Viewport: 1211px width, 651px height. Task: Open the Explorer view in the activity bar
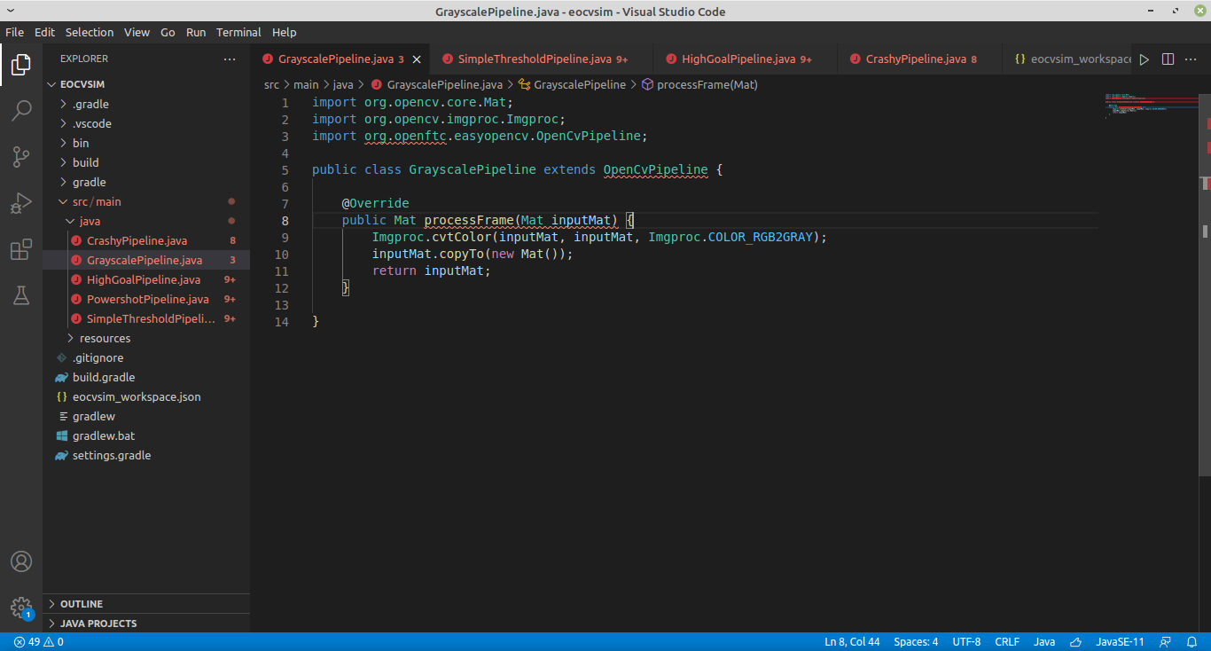(x=21, y=65)
